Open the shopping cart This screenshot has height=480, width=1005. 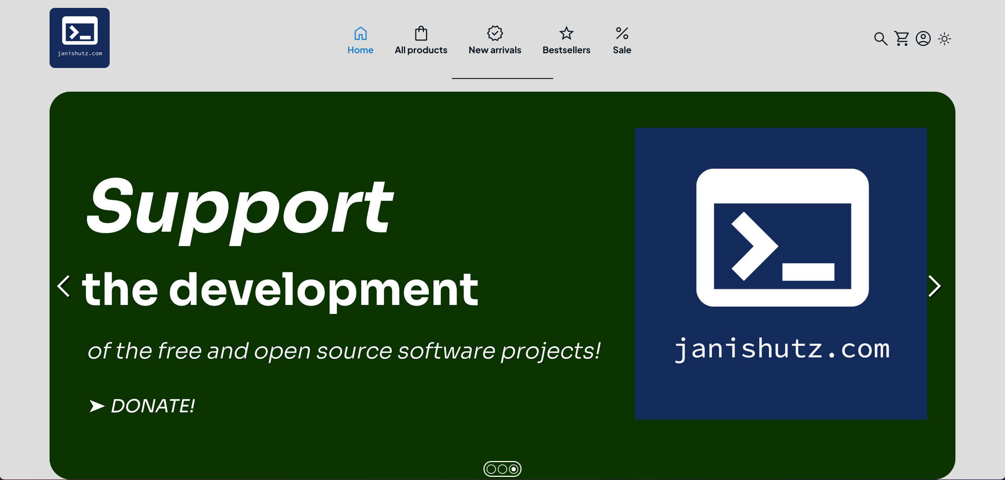click(x=902, y=38)
